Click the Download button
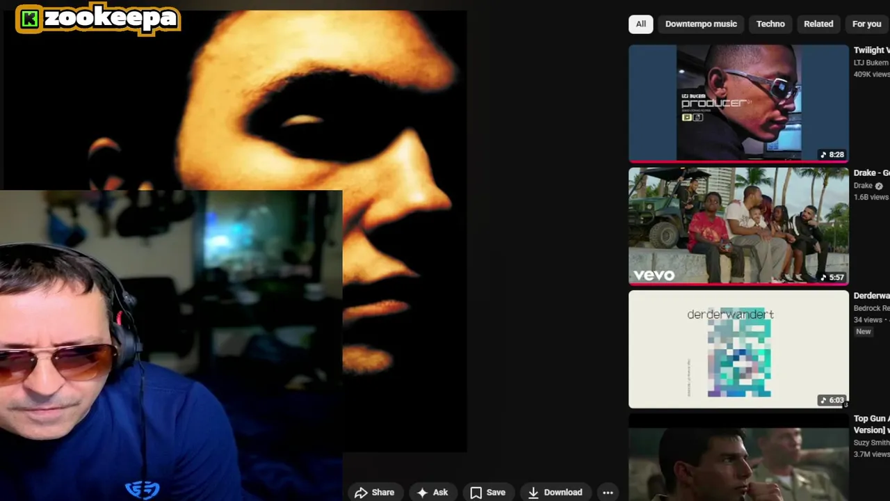This screenshot has width=890, height=501. 555,492
